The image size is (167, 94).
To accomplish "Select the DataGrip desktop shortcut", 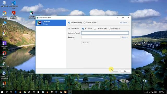I will (x=32, y=15).
